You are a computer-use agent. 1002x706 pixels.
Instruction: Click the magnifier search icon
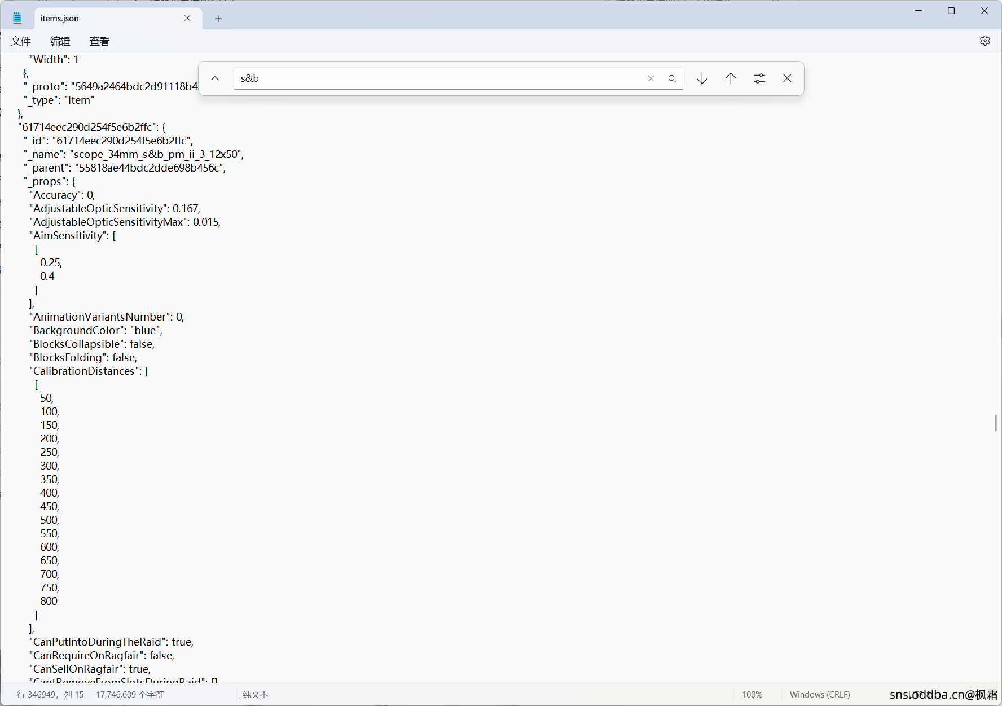coord(672,78)
